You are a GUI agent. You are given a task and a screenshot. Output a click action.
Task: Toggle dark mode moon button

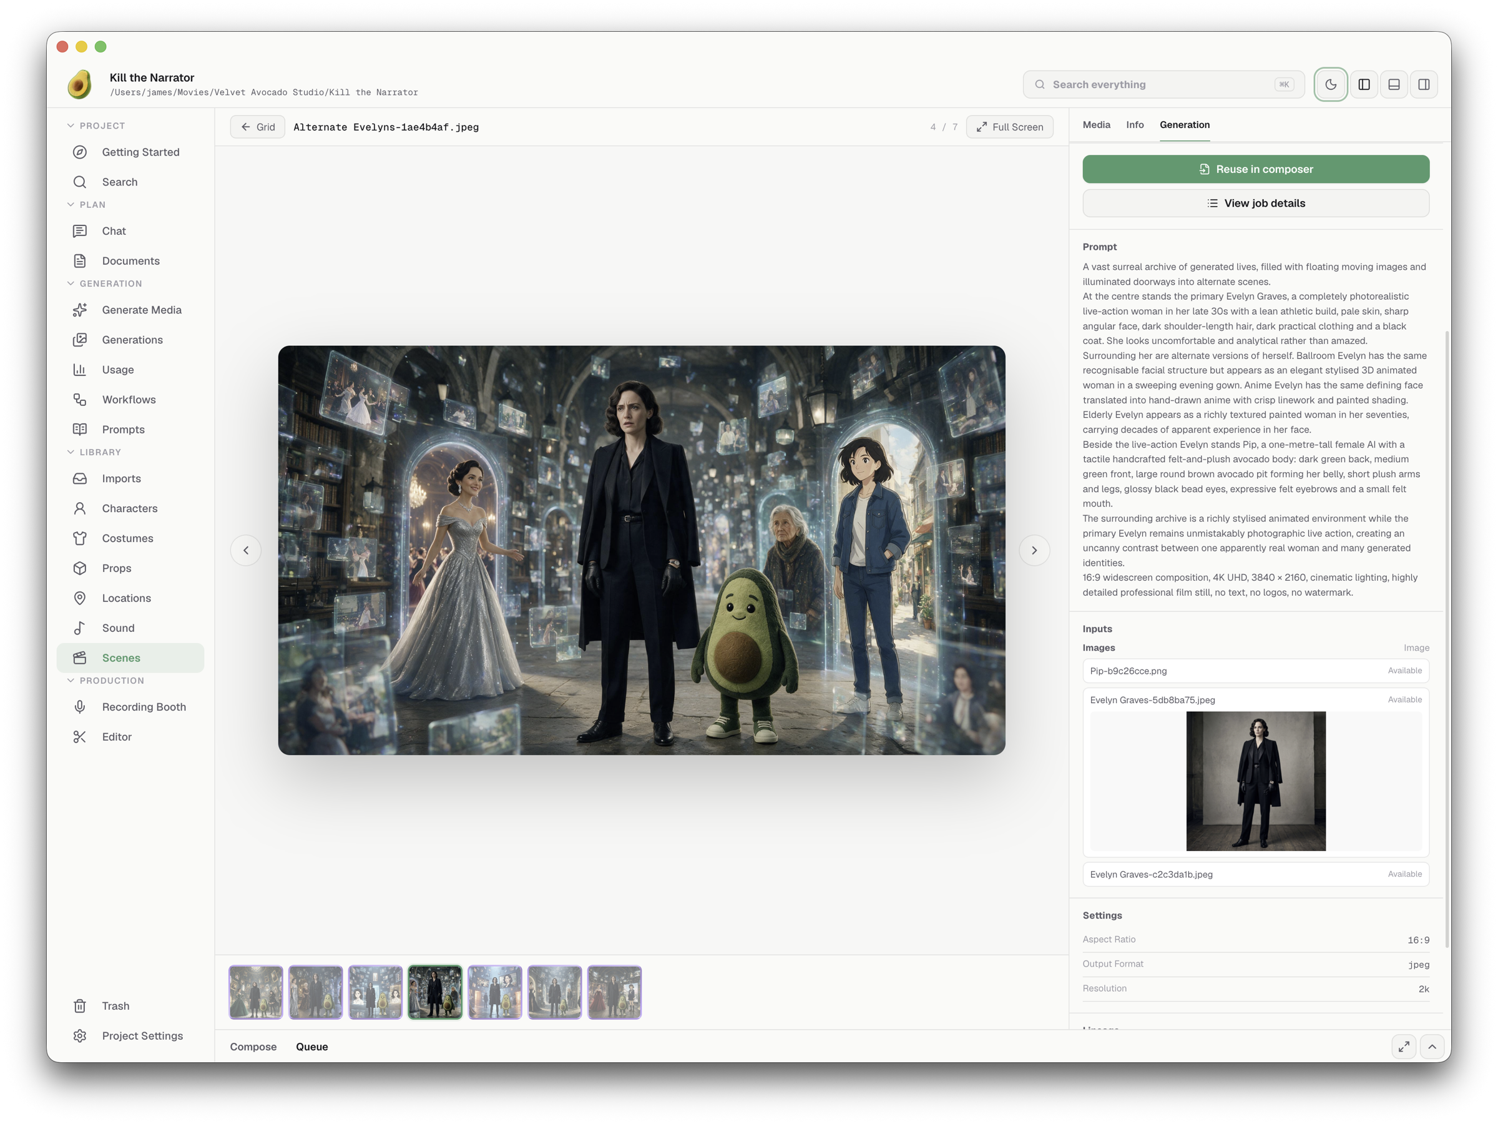click(x=1331, y=85)
